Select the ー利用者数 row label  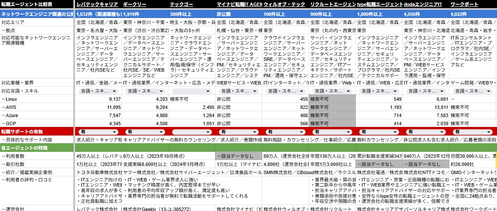(36, 156)
